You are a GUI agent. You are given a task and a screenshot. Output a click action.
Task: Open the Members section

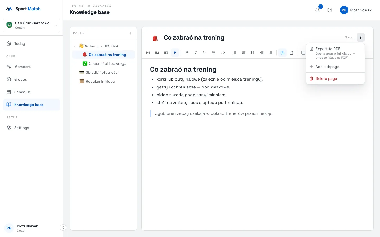[32, 67]
